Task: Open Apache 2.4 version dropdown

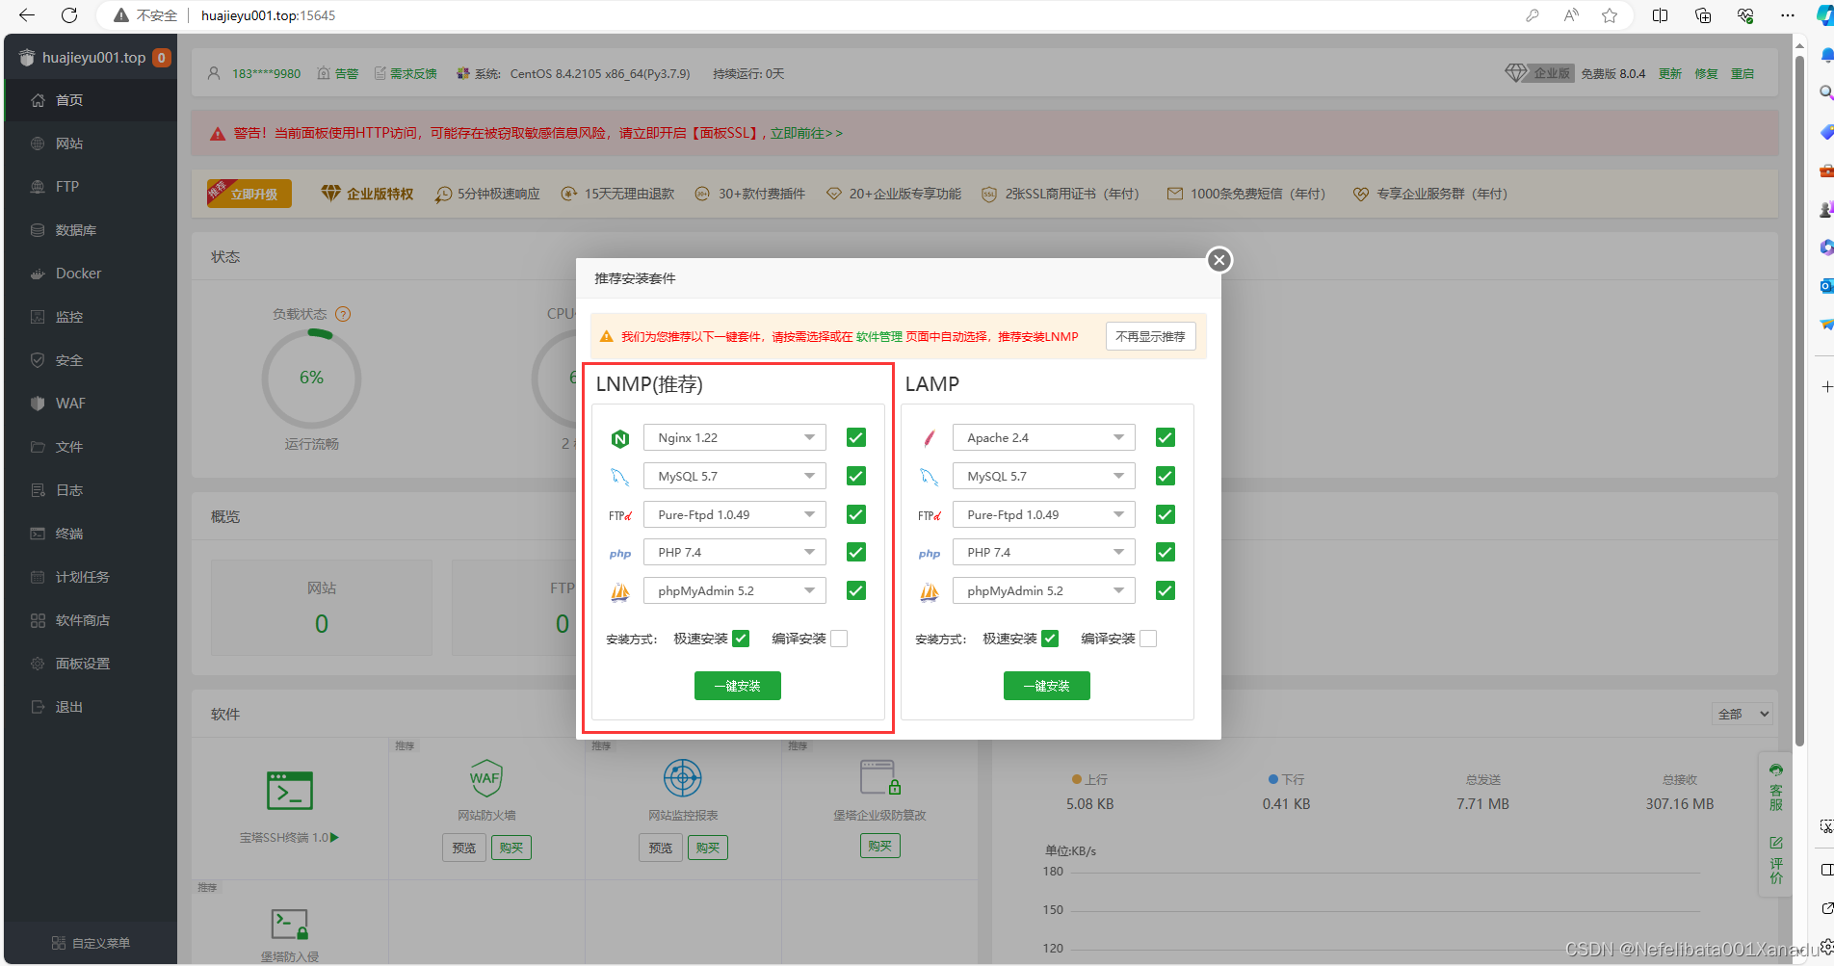Action: coord(1044,437)
